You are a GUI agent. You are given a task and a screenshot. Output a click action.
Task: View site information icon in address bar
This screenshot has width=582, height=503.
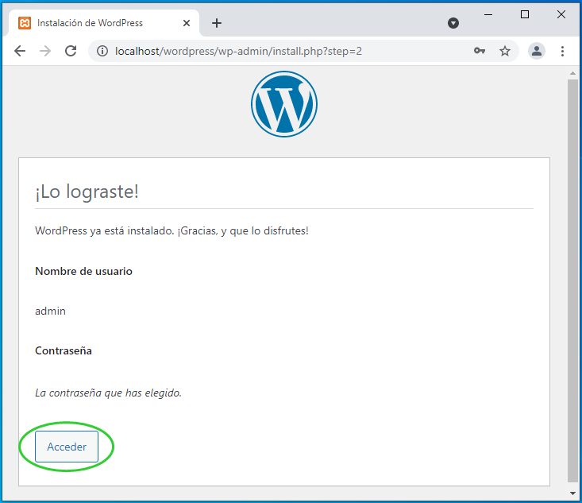pyautogui.click(x=102, y=51)
